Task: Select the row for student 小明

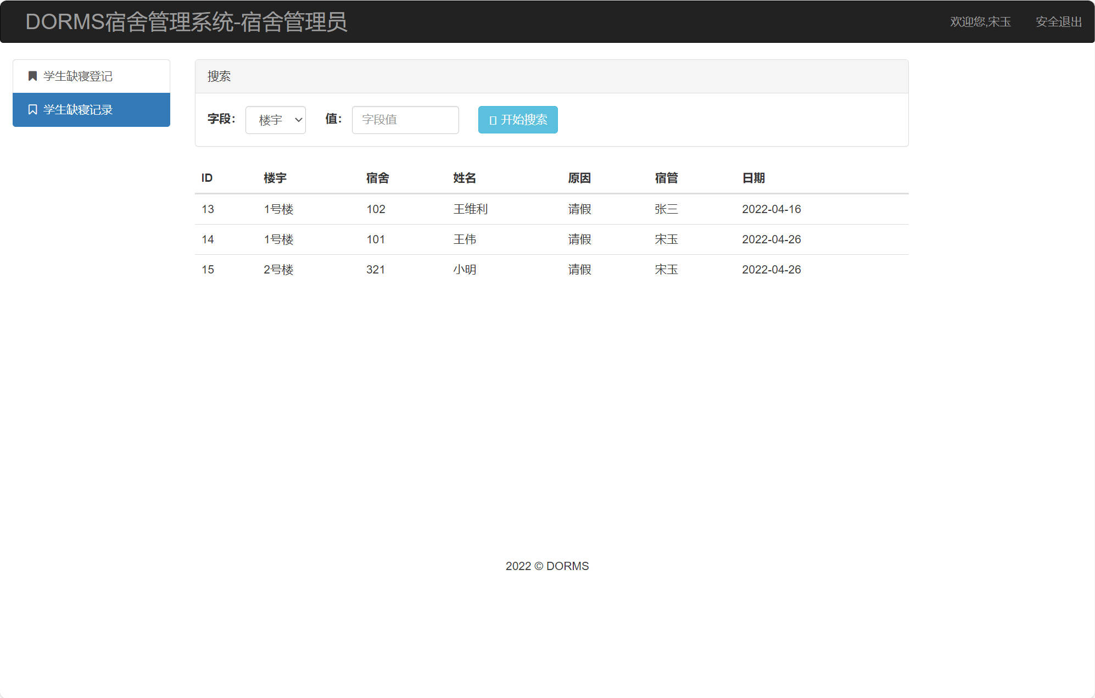Action: pyautogui.click(x=465, y=270)
